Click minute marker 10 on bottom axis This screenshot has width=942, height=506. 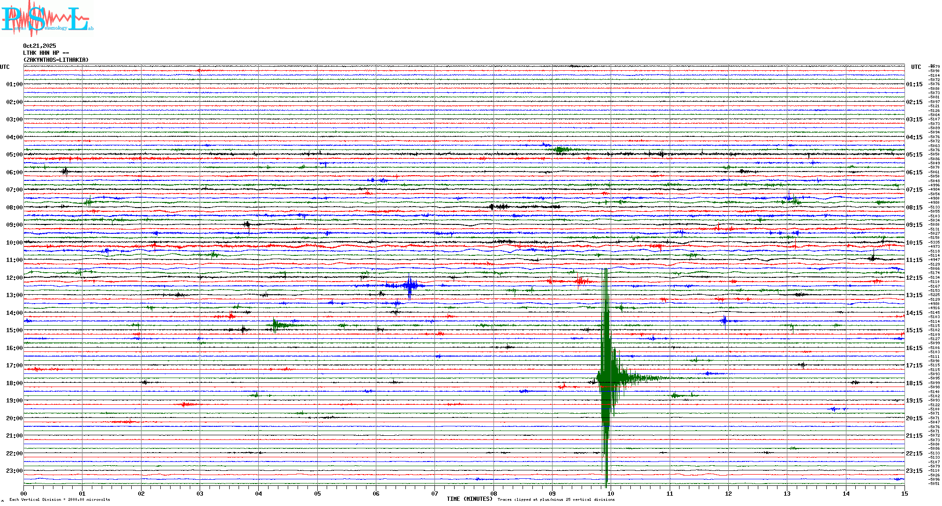click(611, 493)
